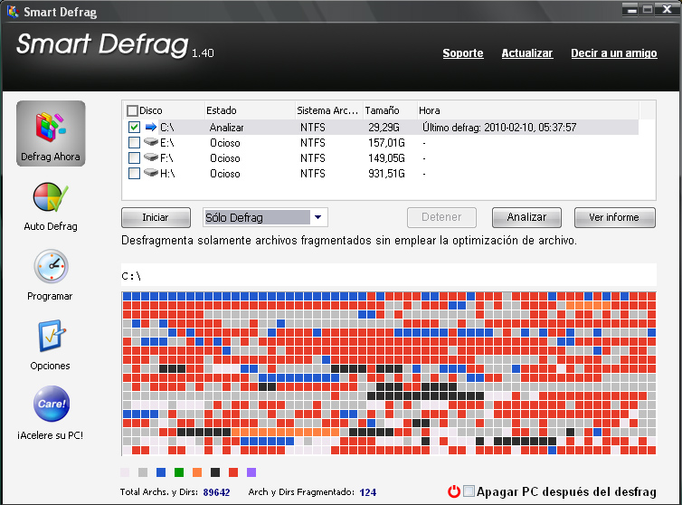Click the Ocioso status in E:\ row
This screenshot has height=505, width=682.
225,143
